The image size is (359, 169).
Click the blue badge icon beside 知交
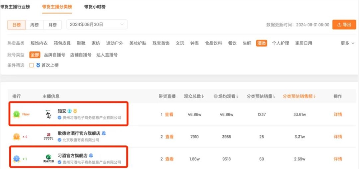tap(70, 111)
